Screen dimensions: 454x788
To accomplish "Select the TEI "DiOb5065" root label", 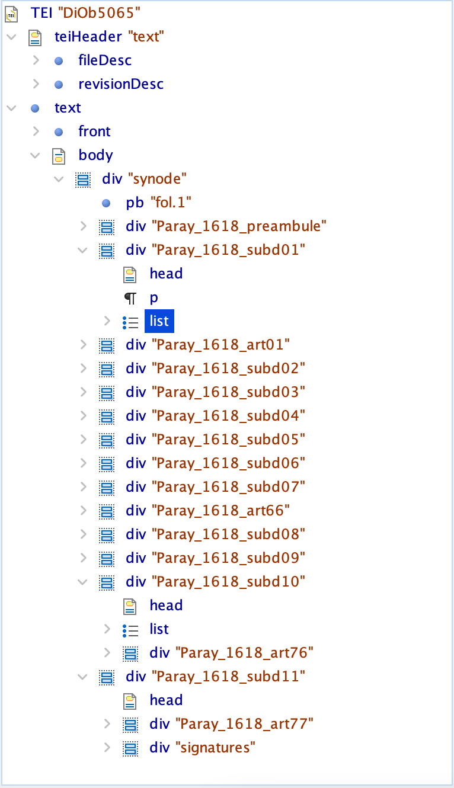I will [x=86, y=13].
